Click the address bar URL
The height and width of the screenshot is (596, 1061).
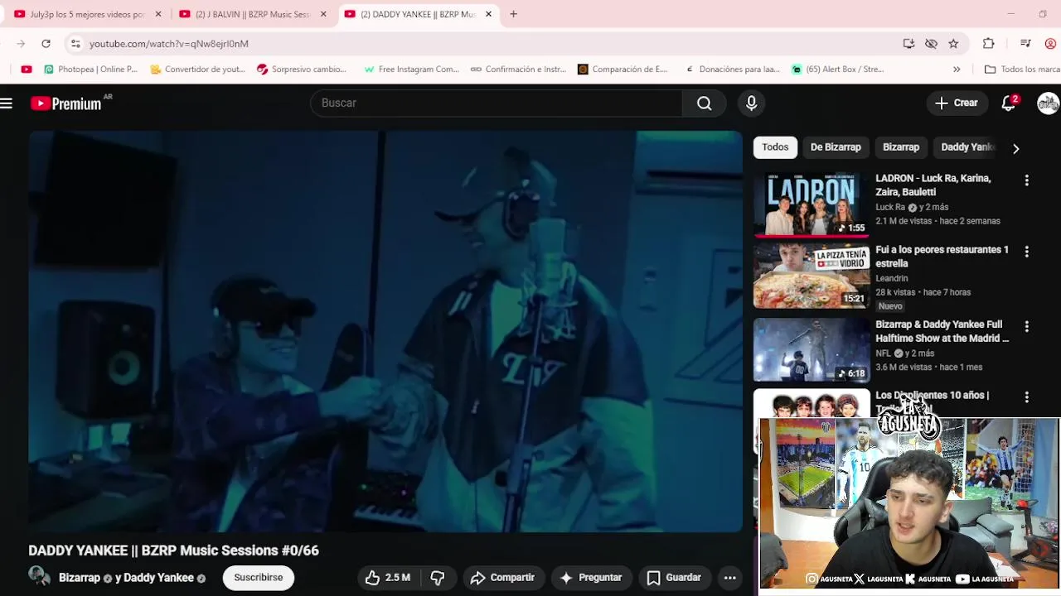[169, 44]
